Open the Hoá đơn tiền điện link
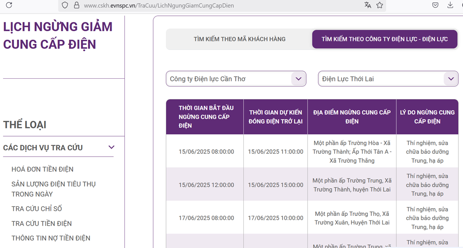 coord(43,169)
